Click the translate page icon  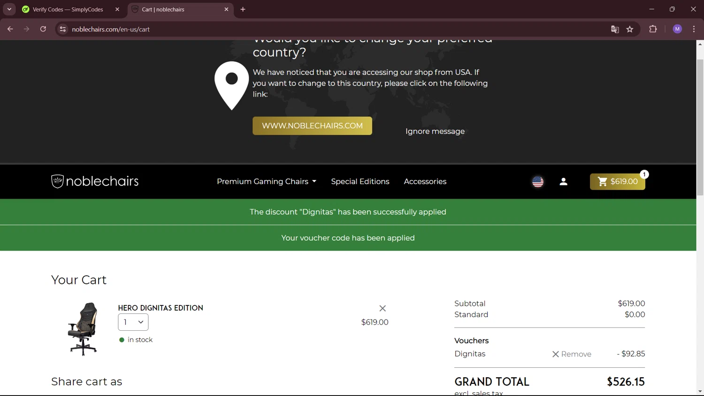tap(615, 29)
